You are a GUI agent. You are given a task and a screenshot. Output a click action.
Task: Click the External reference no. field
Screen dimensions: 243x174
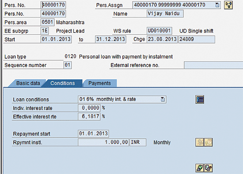pos(213,65)
